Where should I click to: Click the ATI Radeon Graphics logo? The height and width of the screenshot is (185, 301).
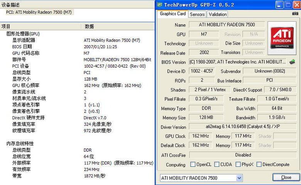click(x=282, y=38)
